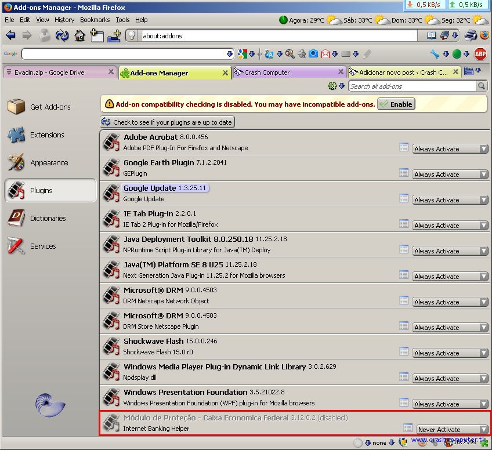Open activation dropdown for IE Tab Plug-in
The width and height of the screenshot is (492, 450).
[450, 226]
